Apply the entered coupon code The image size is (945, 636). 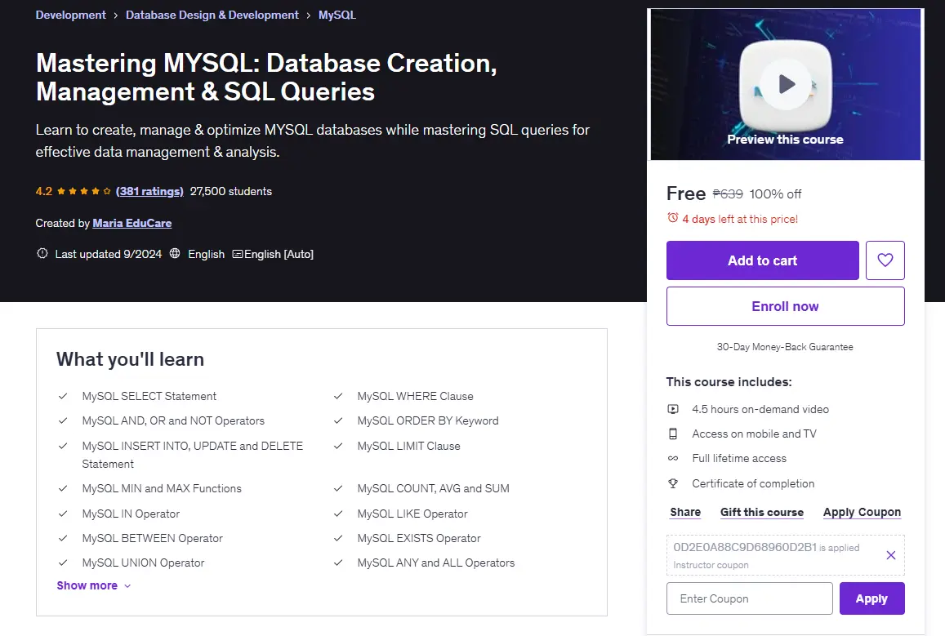tap(871, 598)
